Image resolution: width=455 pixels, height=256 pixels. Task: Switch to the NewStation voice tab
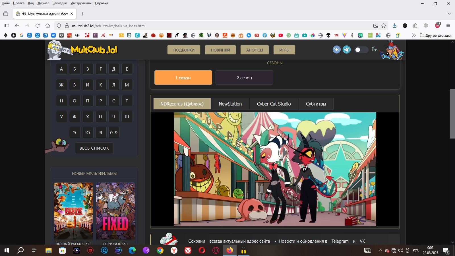pos(230,104)
